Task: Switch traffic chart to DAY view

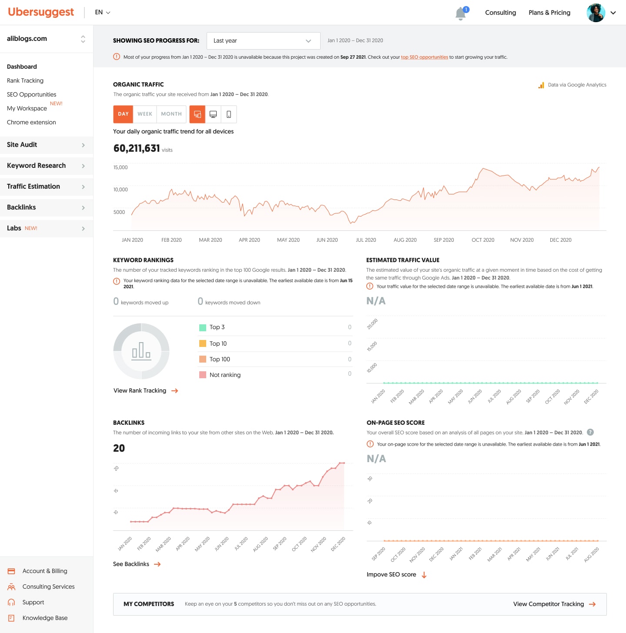Action: point(123,114)
